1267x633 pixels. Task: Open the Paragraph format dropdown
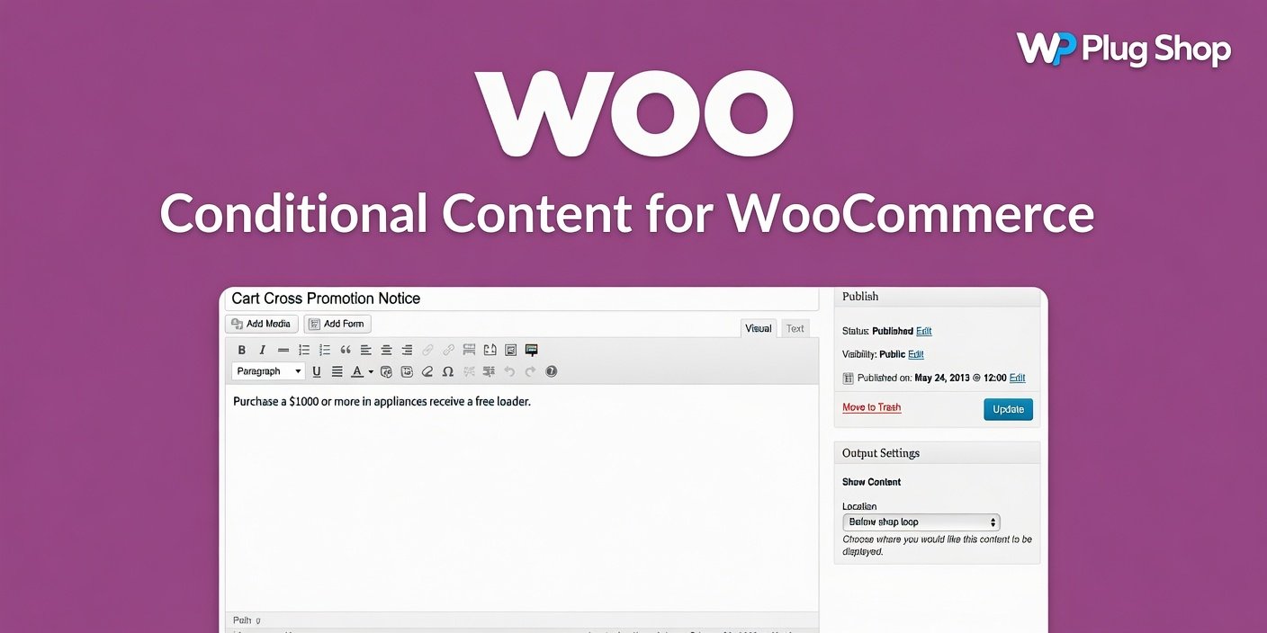point(268,371)
